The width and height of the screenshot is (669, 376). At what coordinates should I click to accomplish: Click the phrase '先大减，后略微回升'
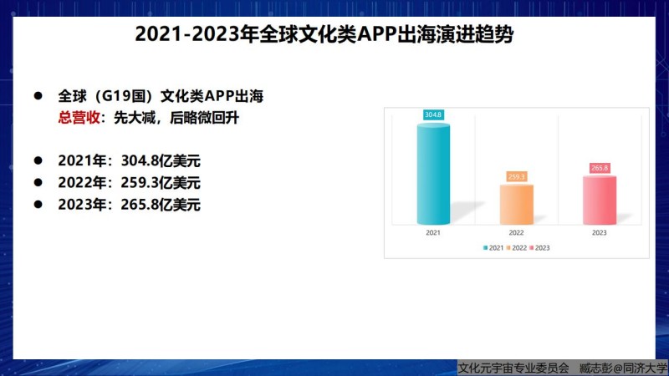176,117
